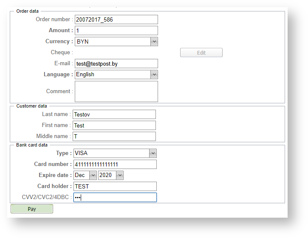Open the expire year dropdown showing 2020
This screenshot has width=308, height=238.
tap(110, 175)
